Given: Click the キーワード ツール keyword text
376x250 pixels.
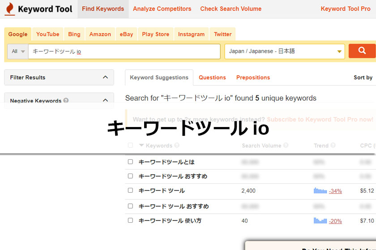Looking at the screenshot, I should click(x=162, y=191).
